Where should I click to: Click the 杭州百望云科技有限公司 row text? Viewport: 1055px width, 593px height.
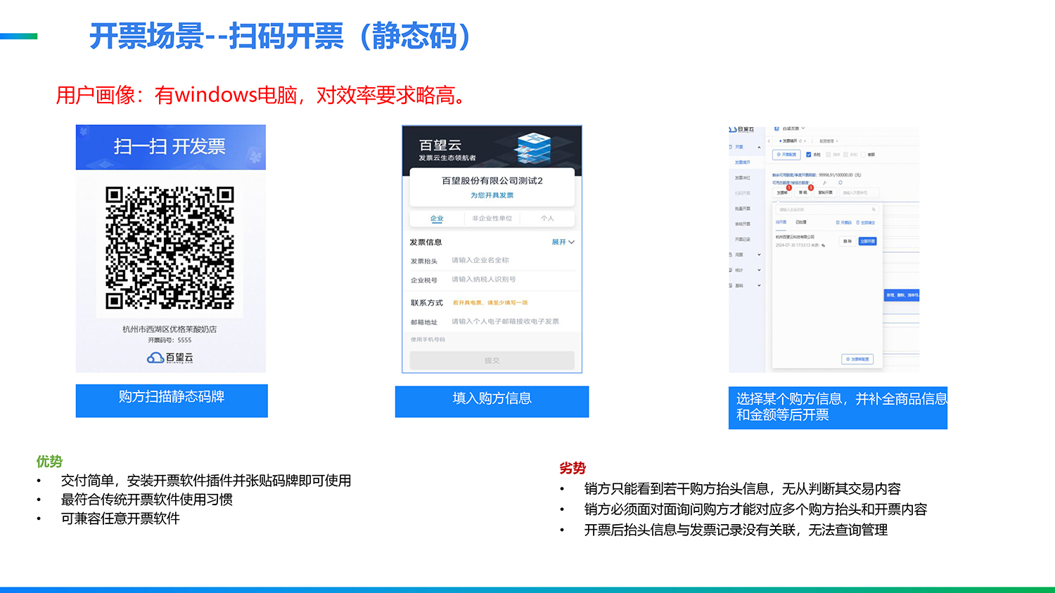tap(795, 237)
